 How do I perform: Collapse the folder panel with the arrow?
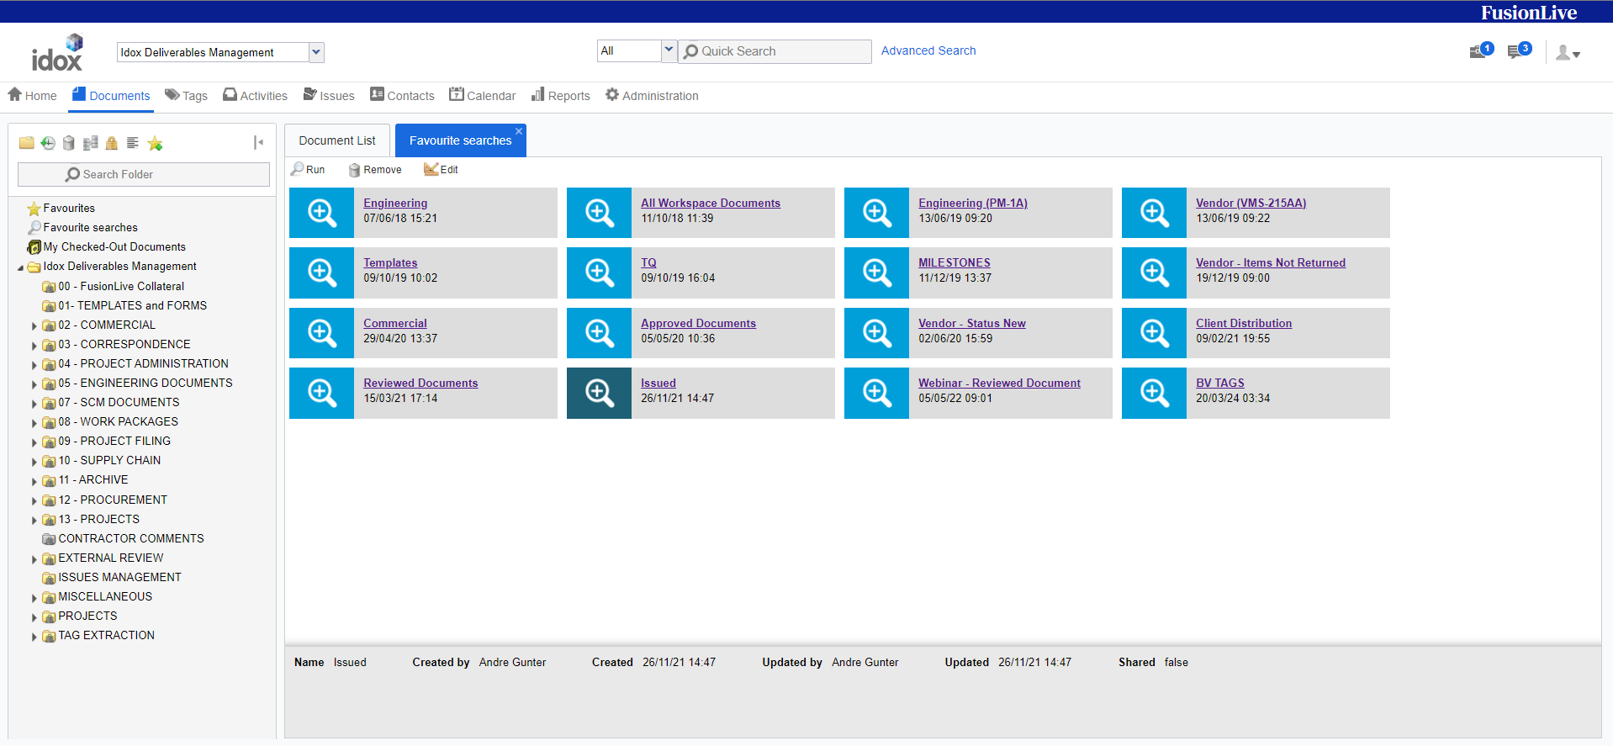(258, 143)
